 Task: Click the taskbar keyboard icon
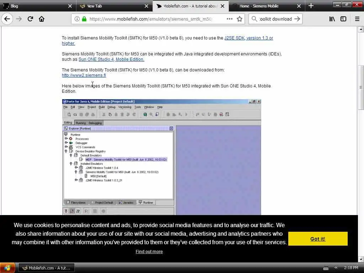(326, 268)
